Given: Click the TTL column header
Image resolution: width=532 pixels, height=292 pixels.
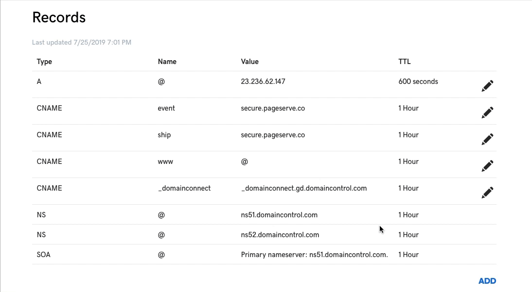Looking at the screenshot, I should 405,62.
